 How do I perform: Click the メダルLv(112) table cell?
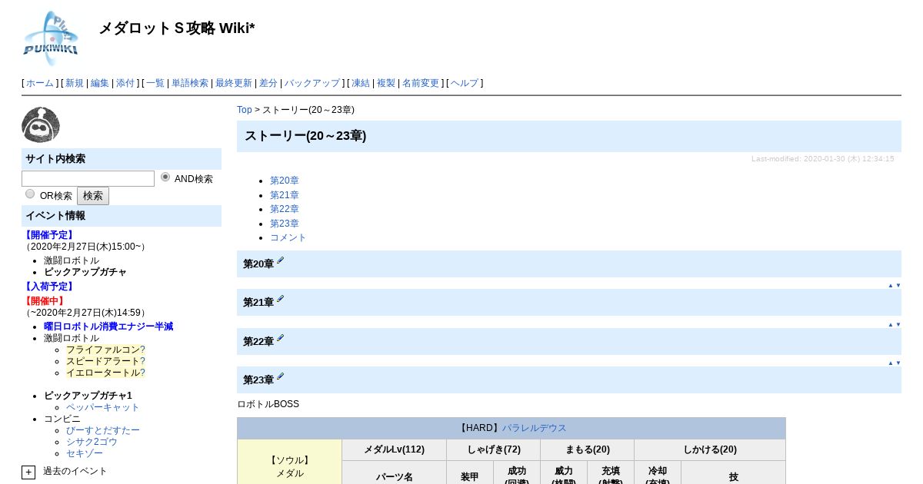[x=394, y=449]
